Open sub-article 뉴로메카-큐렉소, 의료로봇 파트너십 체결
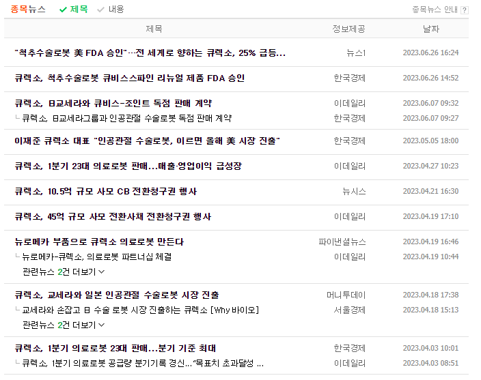The height and width of the screenshot is (380, 481). pos(96,257)
